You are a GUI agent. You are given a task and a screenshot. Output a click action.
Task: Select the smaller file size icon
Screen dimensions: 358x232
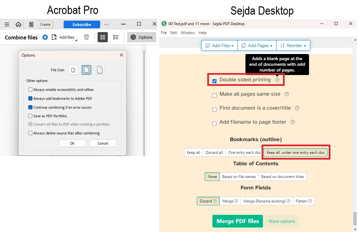tap(73, 70)
